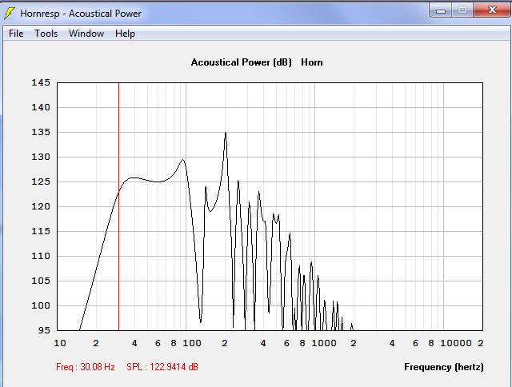Click the 10 Hz x-axis label
Viewport: 512px width, 387px height.
tap(60, 343)
